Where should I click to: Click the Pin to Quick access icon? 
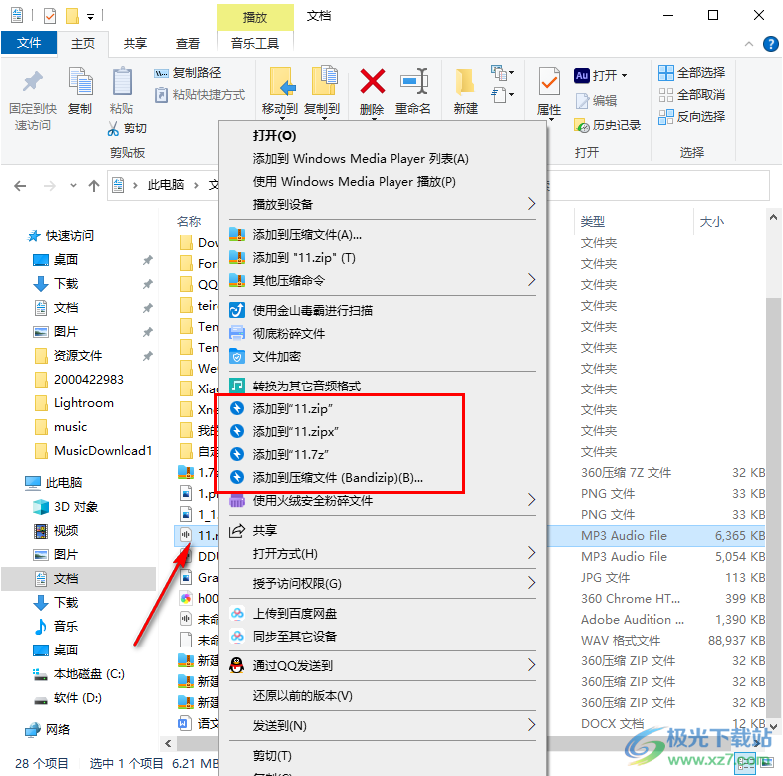[x=33, y=82]
